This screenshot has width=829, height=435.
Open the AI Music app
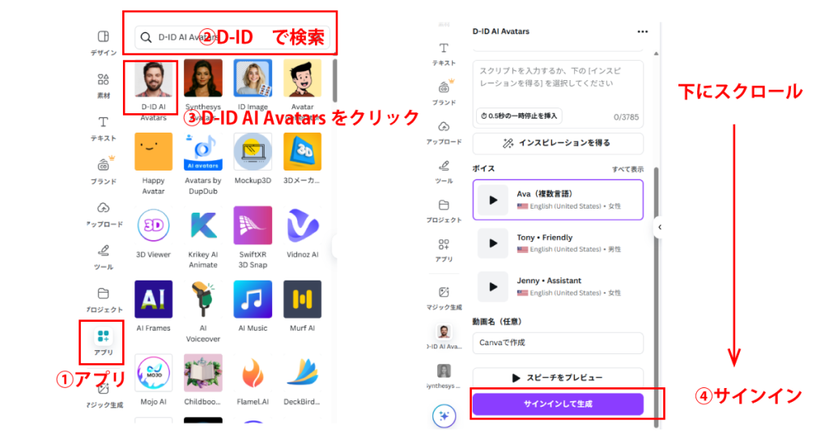(253, 306)
